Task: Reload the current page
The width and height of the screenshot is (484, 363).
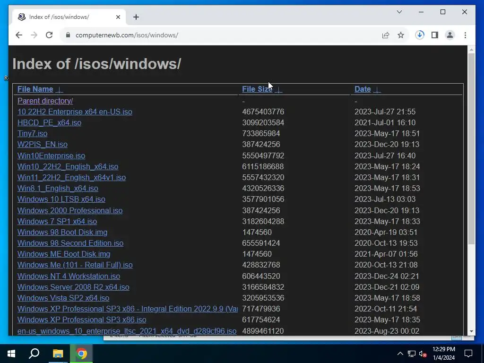Action: click(49, 35)
